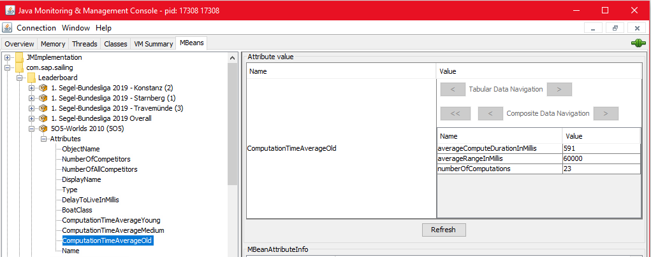This screenshot has height=257, width=651.
Task: Click the MBean icon for 5O5-Worlds 2010
Action: (43, 128)
